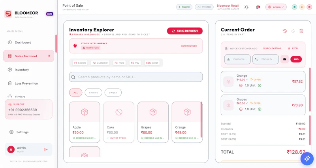Focus the product search field

[x=136, y=77]
